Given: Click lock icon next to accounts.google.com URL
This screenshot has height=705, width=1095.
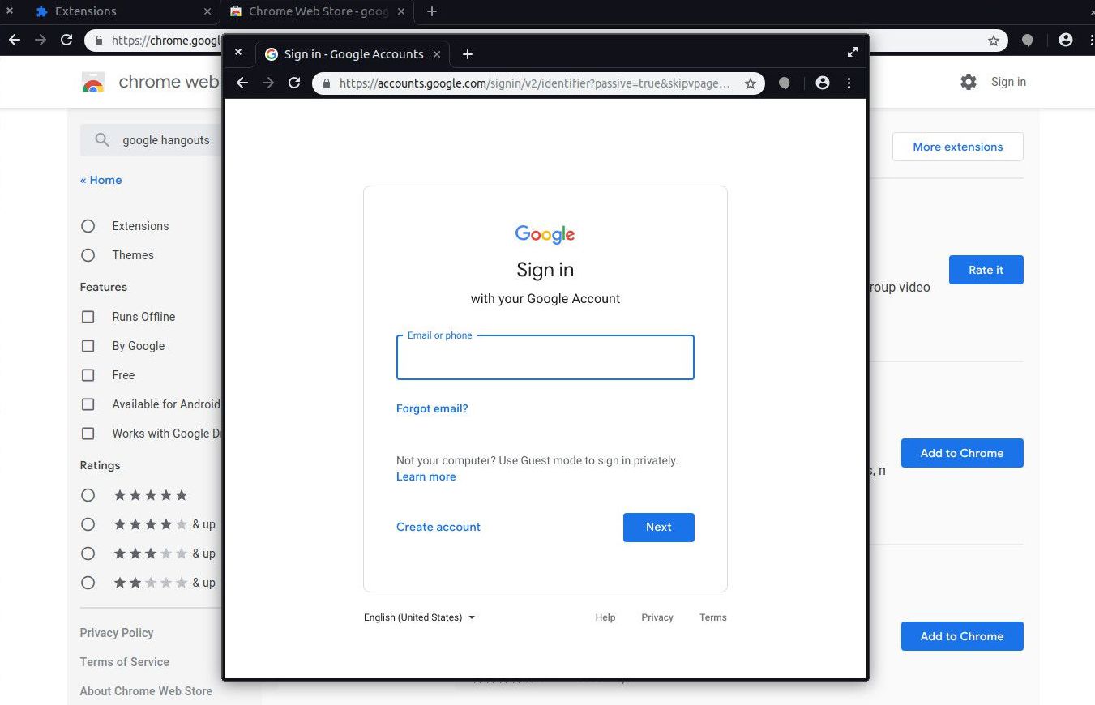Looking at the screenshot, I should click(326, 83).
